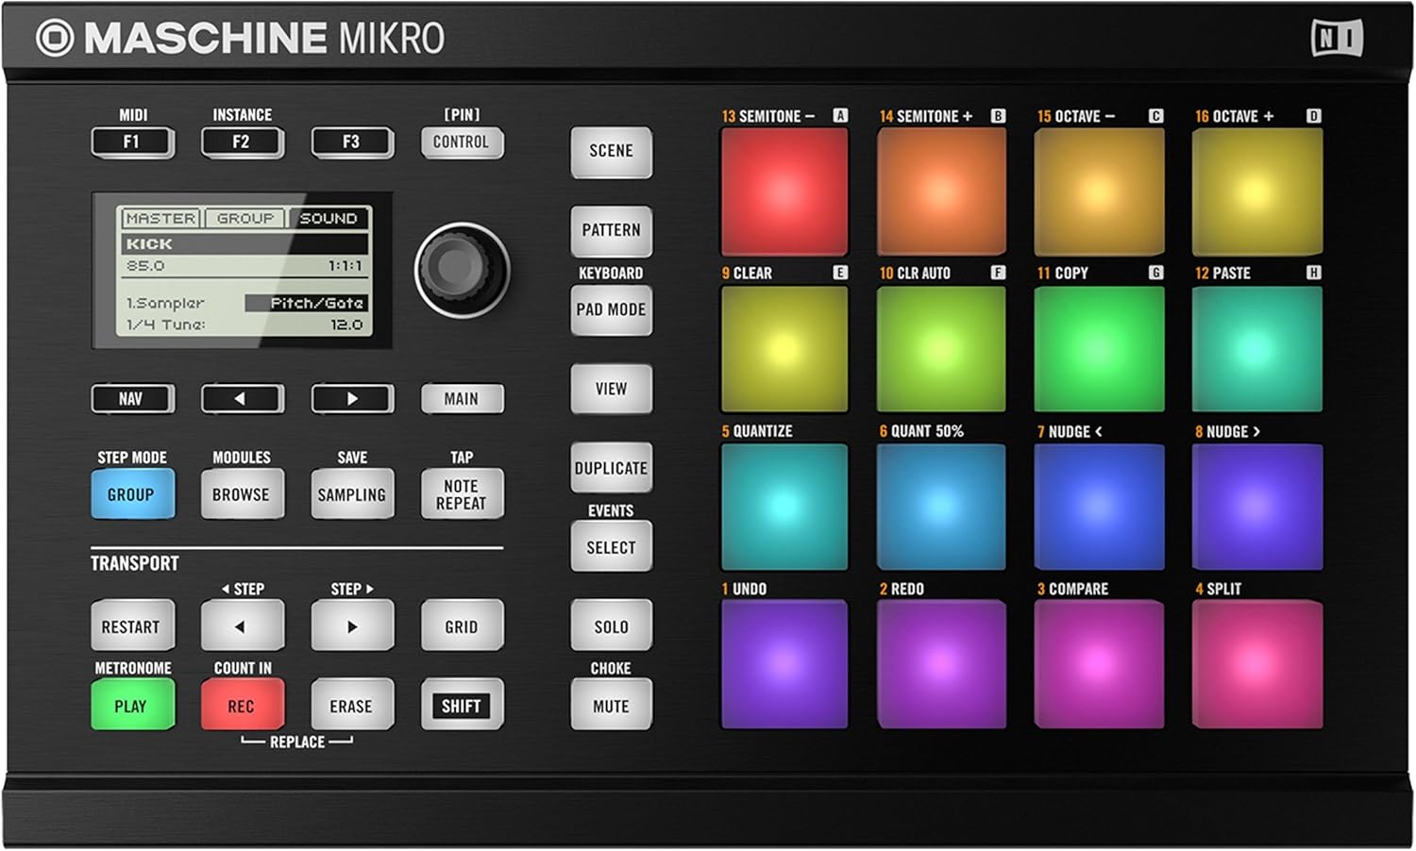
Task: Activate PAD MODE
Action: (611, 309)
